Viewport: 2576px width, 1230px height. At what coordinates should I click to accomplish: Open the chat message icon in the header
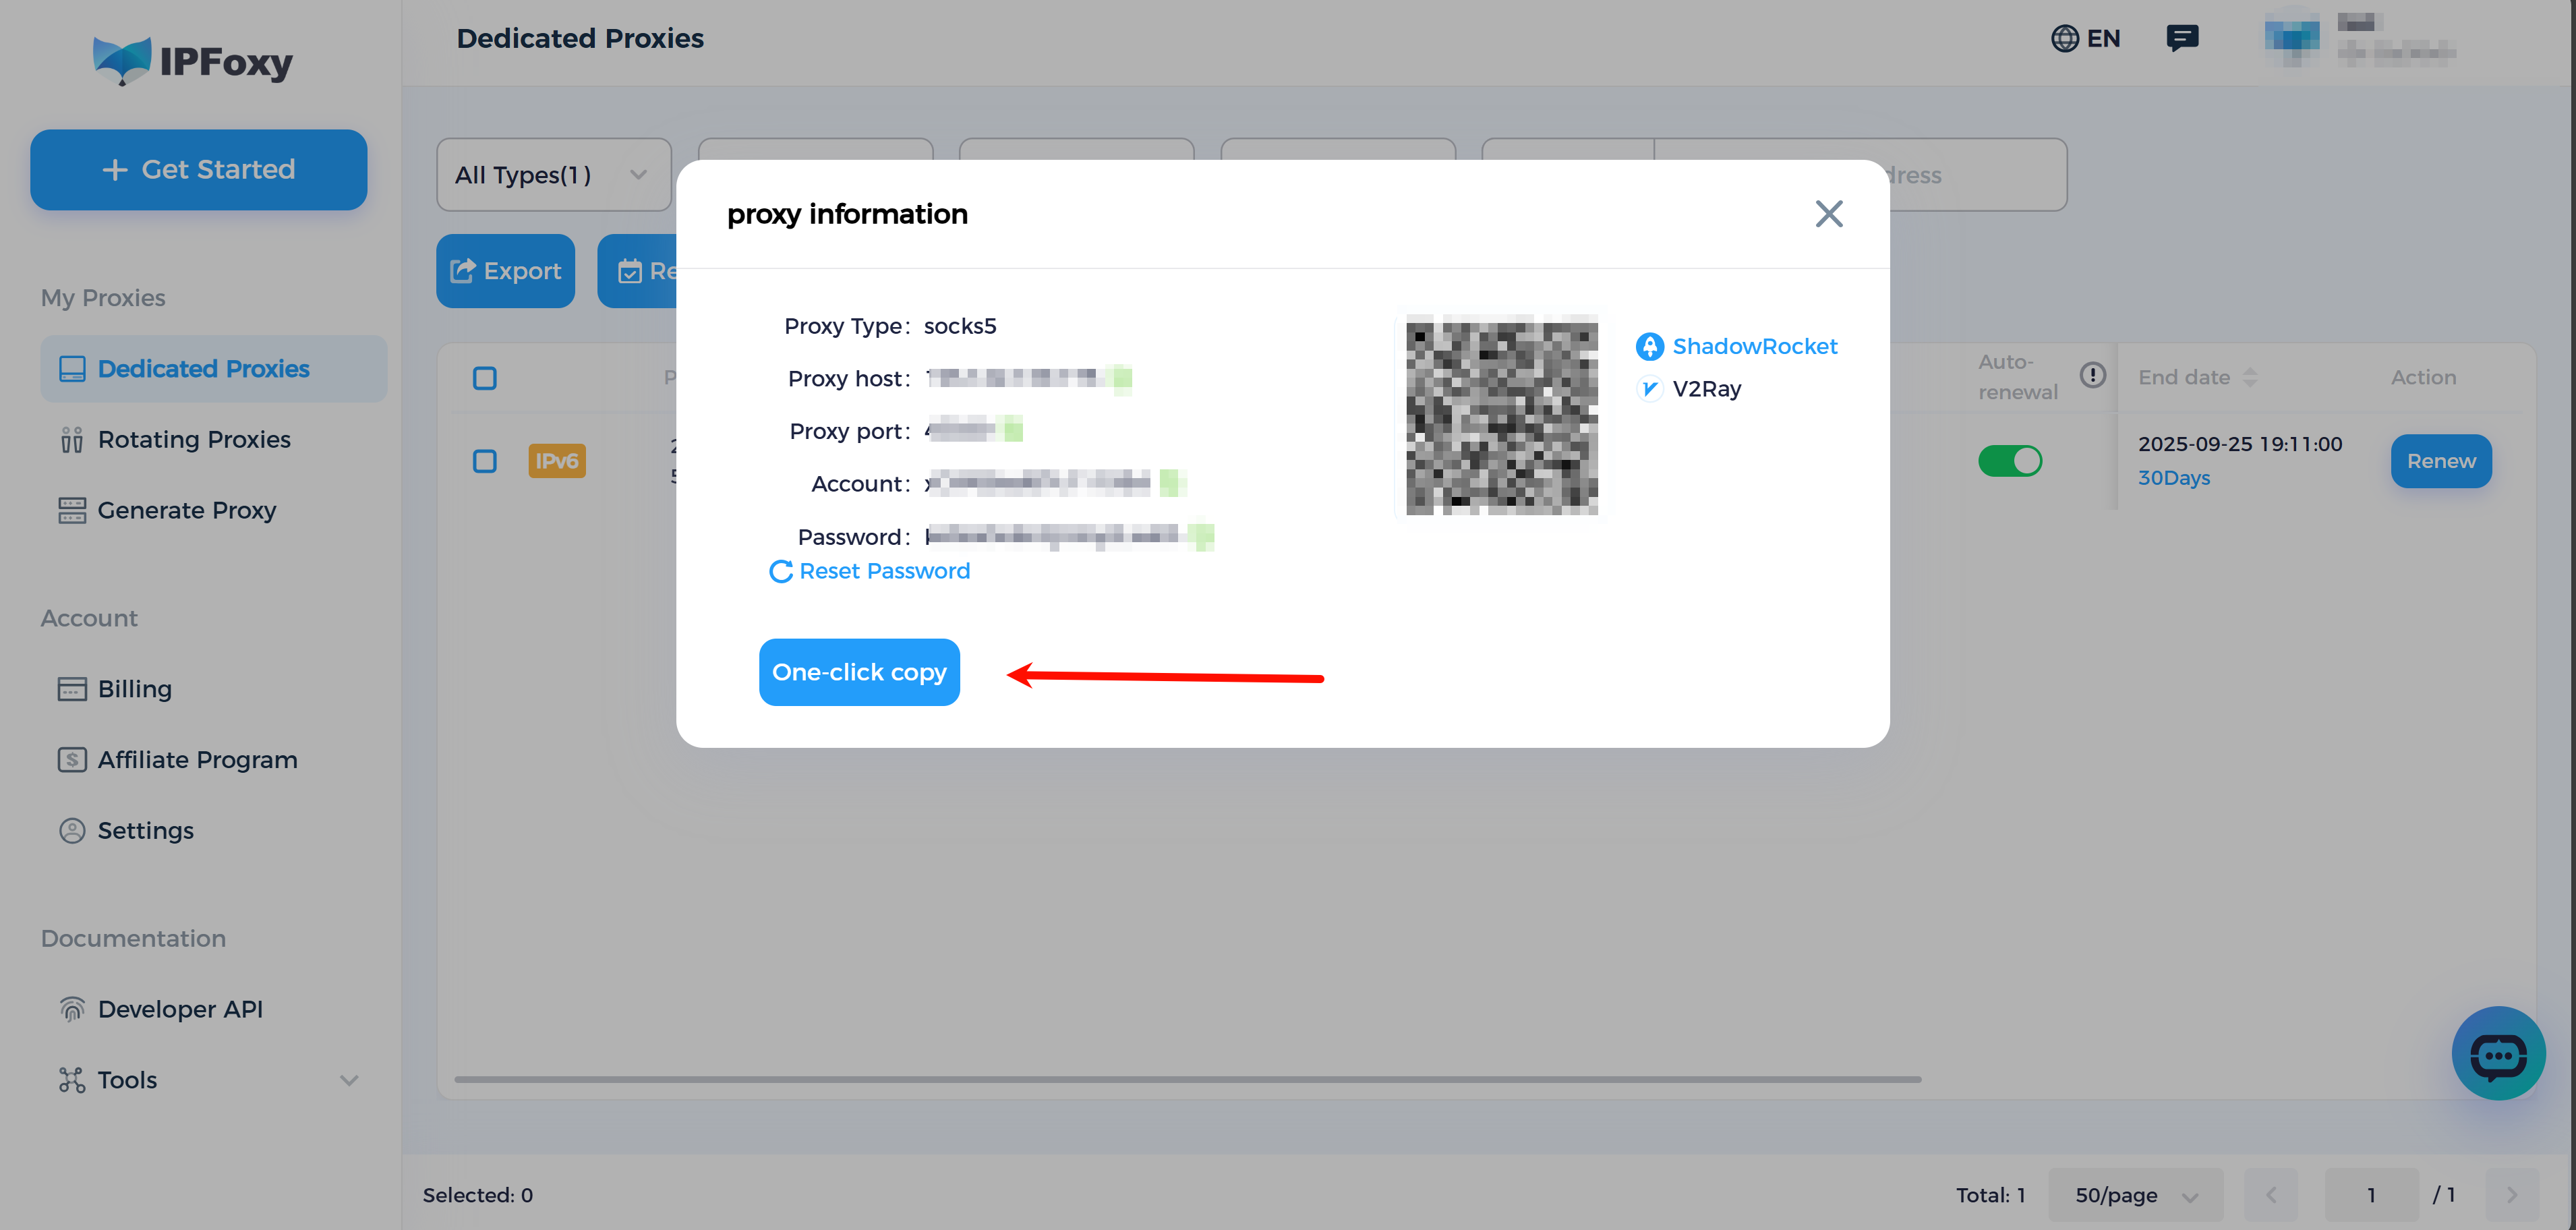[2183, 38]
